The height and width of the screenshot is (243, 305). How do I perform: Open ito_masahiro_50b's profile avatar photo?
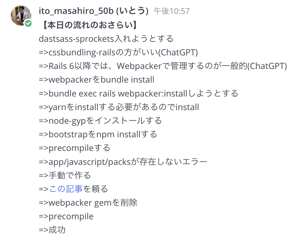click(21, 16)
